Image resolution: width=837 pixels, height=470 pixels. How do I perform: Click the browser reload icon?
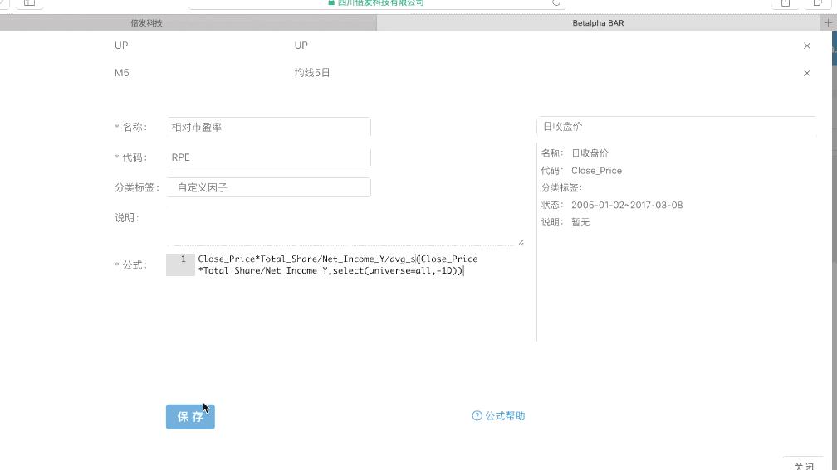556,2
